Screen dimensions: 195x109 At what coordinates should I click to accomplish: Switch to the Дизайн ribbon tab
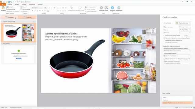(24, 5)
